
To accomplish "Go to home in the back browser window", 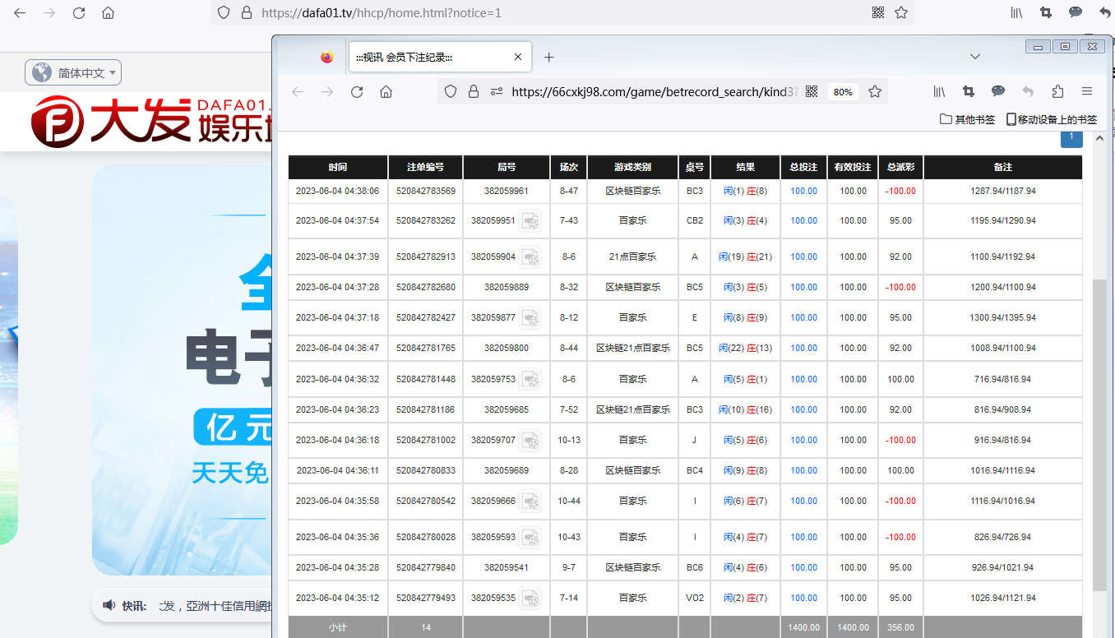I will coord(108,13).
